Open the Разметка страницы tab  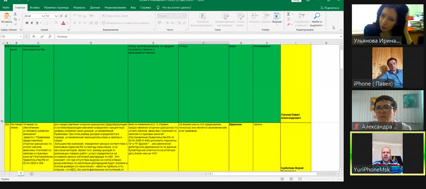(x=57, y=8)
